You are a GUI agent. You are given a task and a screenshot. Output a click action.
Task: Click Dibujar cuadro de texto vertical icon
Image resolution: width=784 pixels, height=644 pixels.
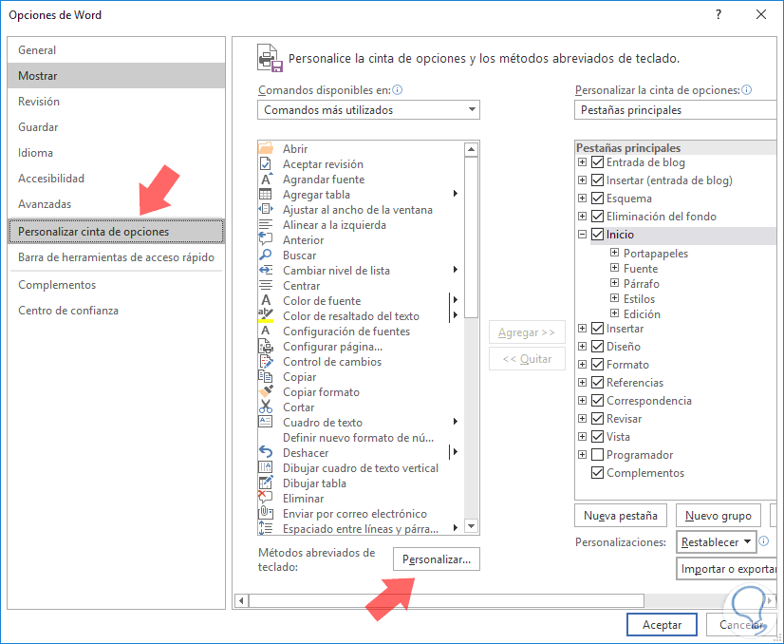[266, 468]
